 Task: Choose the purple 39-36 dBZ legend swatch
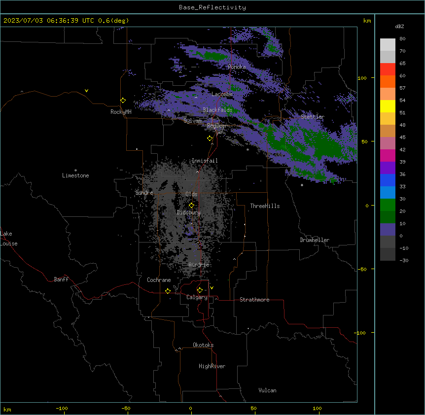tap(388, 168)
